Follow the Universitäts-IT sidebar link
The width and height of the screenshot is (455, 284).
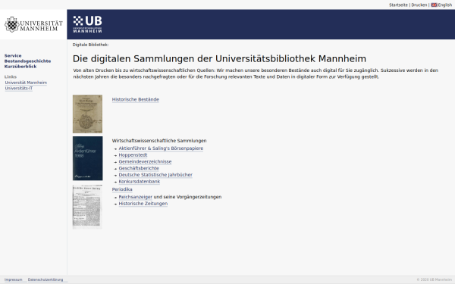(18, 88)
